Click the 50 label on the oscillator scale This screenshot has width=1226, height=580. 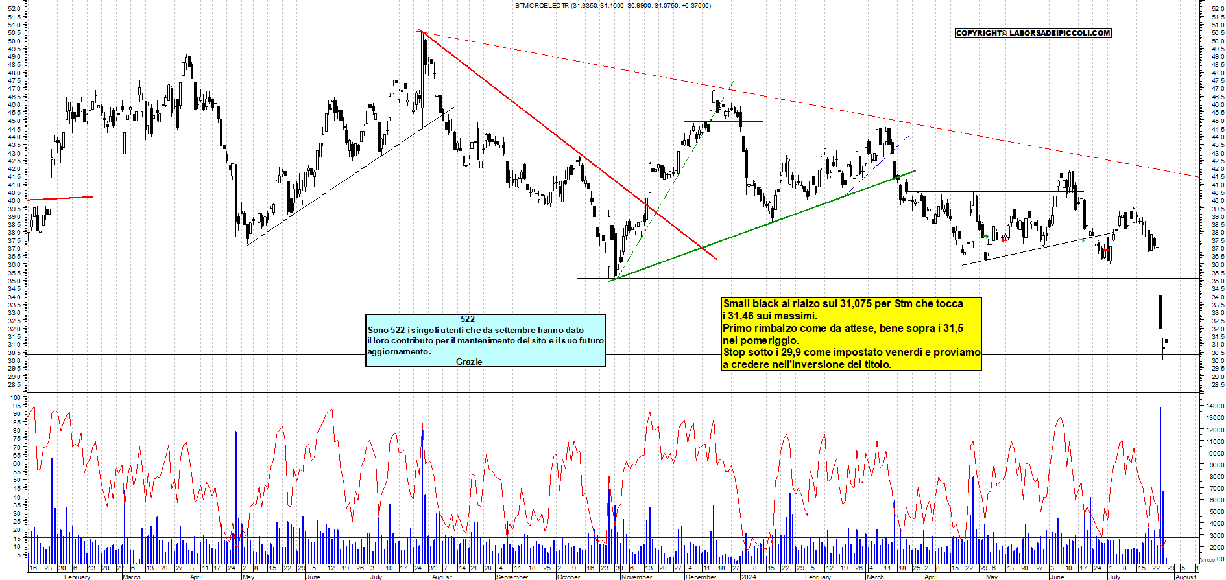(x=18, y=480)
